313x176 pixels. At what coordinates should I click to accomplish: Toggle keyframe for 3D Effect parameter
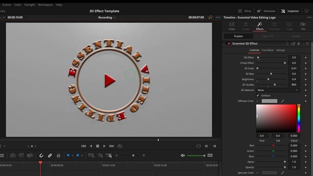pos(306,58)
